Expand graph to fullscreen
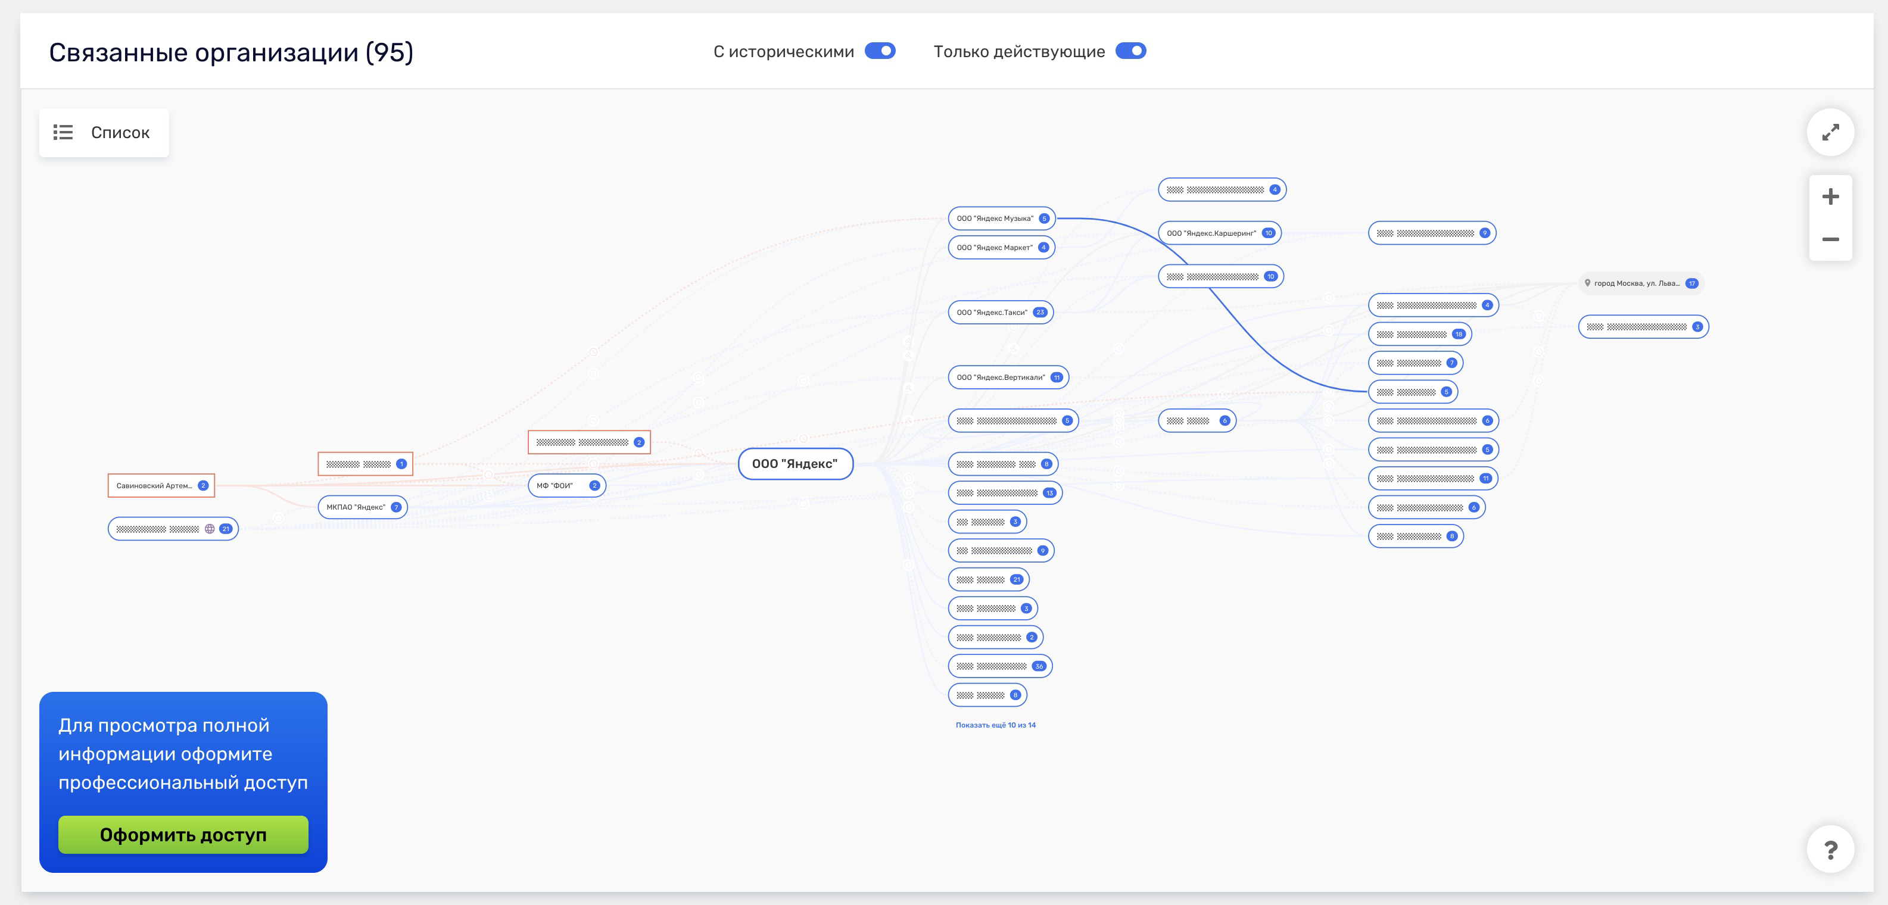The height and width of the screenshot is (905, 1888). [x=1830, y=133]
